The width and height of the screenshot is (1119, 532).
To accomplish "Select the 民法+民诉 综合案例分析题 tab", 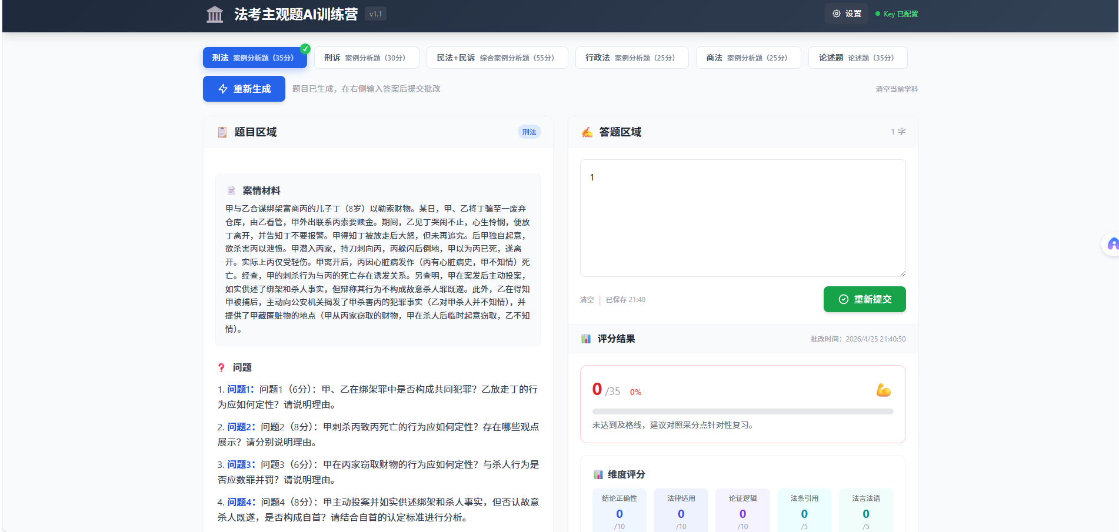I will 497,58.
